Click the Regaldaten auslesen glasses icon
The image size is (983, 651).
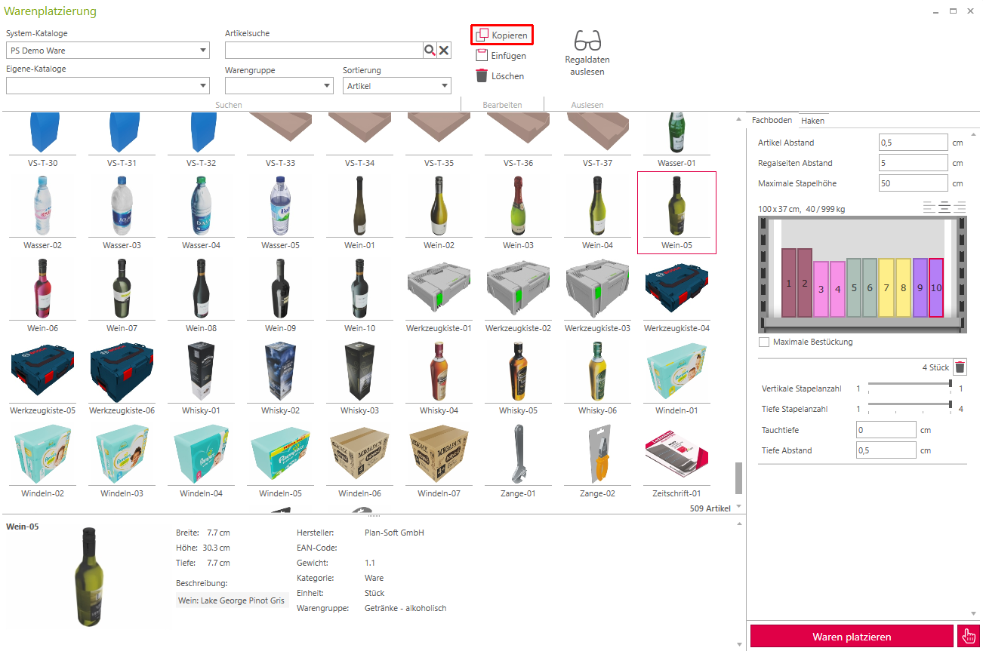(x=587, y=40)
